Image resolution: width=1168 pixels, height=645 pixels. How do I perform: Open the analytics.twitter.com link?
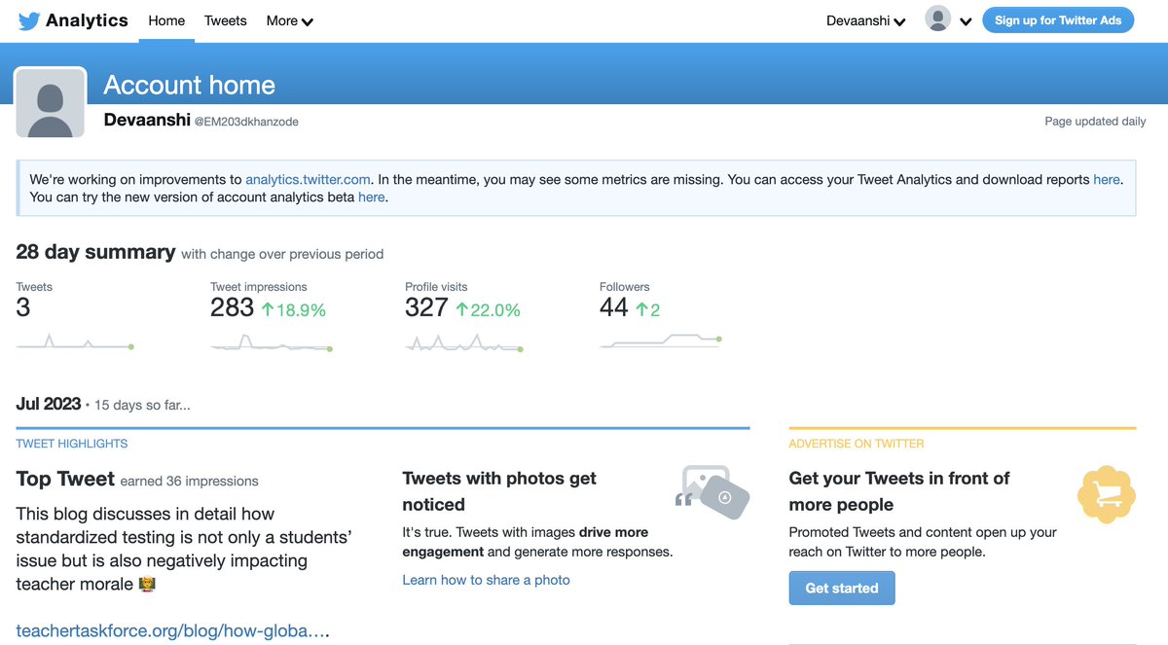(x=308, y=179)
